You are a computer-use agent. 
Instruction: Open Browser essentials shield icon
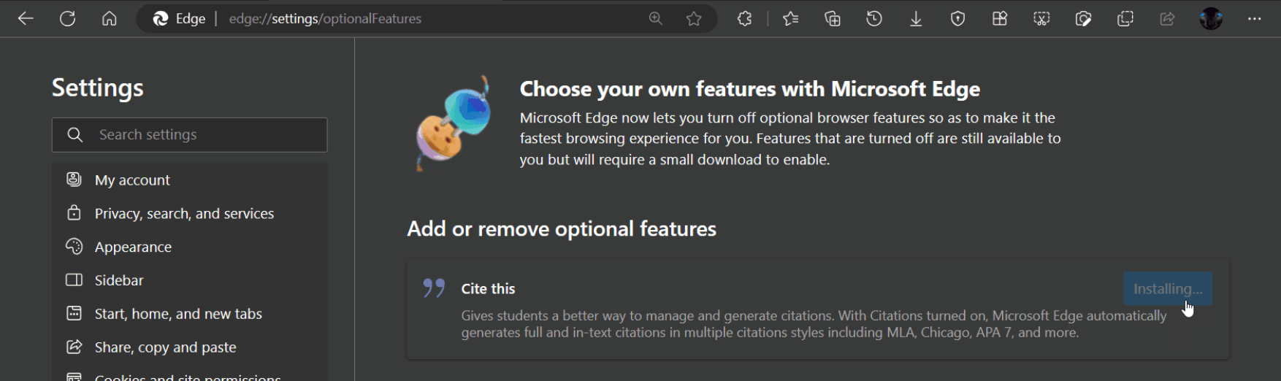tap(957, 19)
